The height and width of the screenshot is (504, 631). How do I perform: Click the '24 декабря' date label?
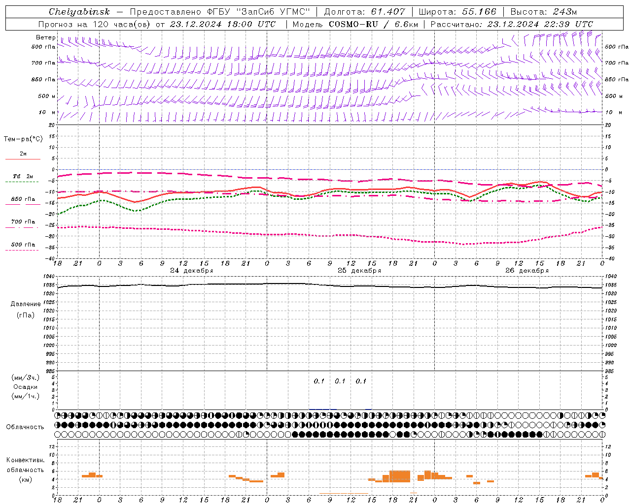[x=192, y=271]
